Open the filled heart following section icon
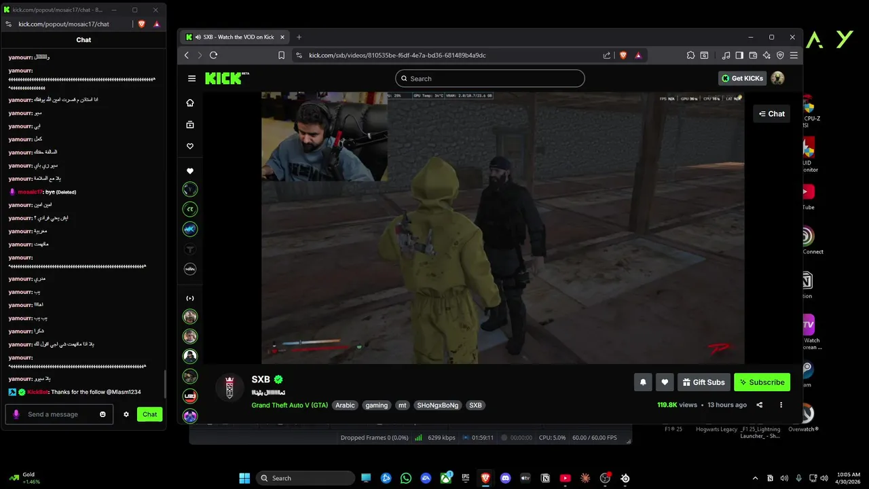 pyautogui.click(x=190, y=171)
